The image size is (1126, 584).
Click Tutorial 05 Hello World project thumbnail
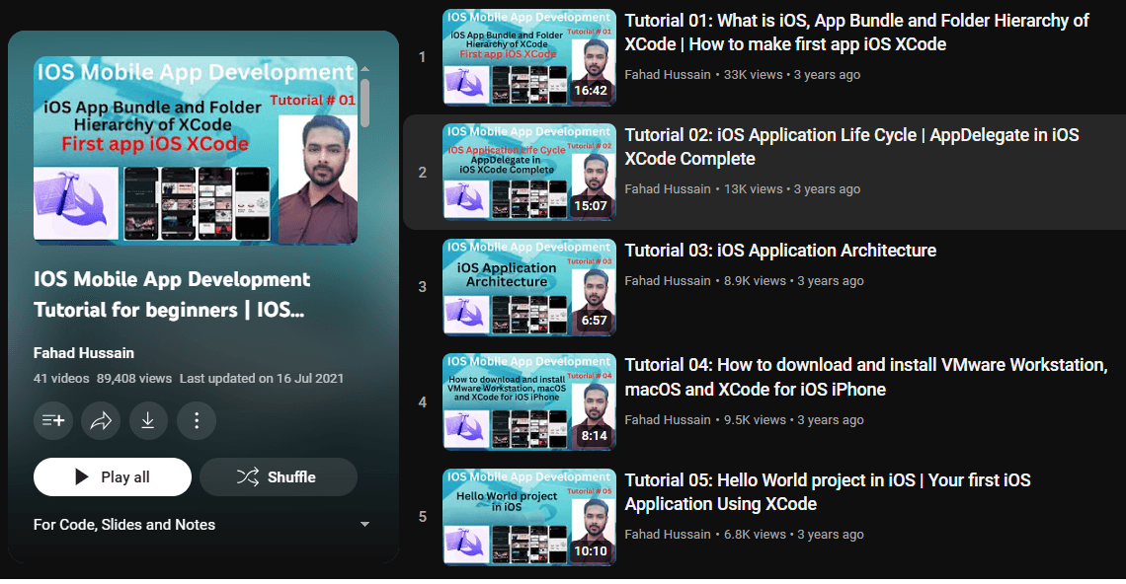pos(528,517)
